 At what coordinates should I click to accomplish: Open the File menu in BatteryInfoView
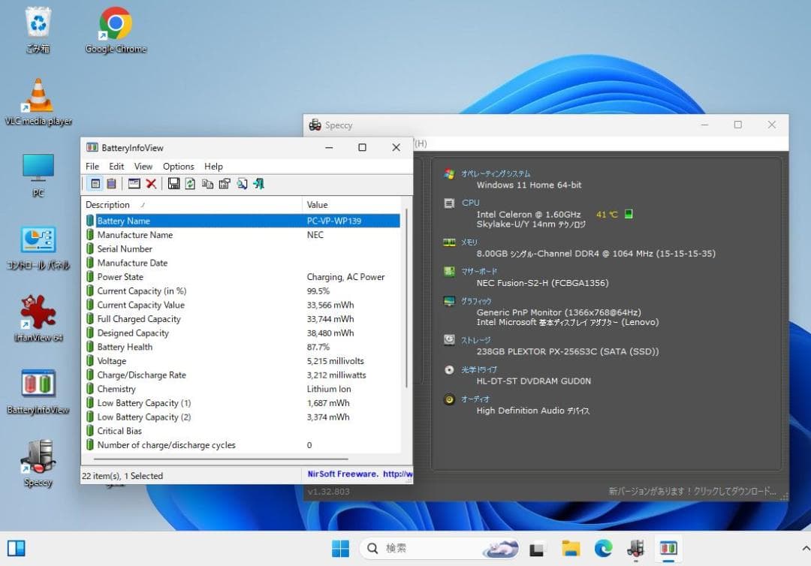(x=92, y=166)
